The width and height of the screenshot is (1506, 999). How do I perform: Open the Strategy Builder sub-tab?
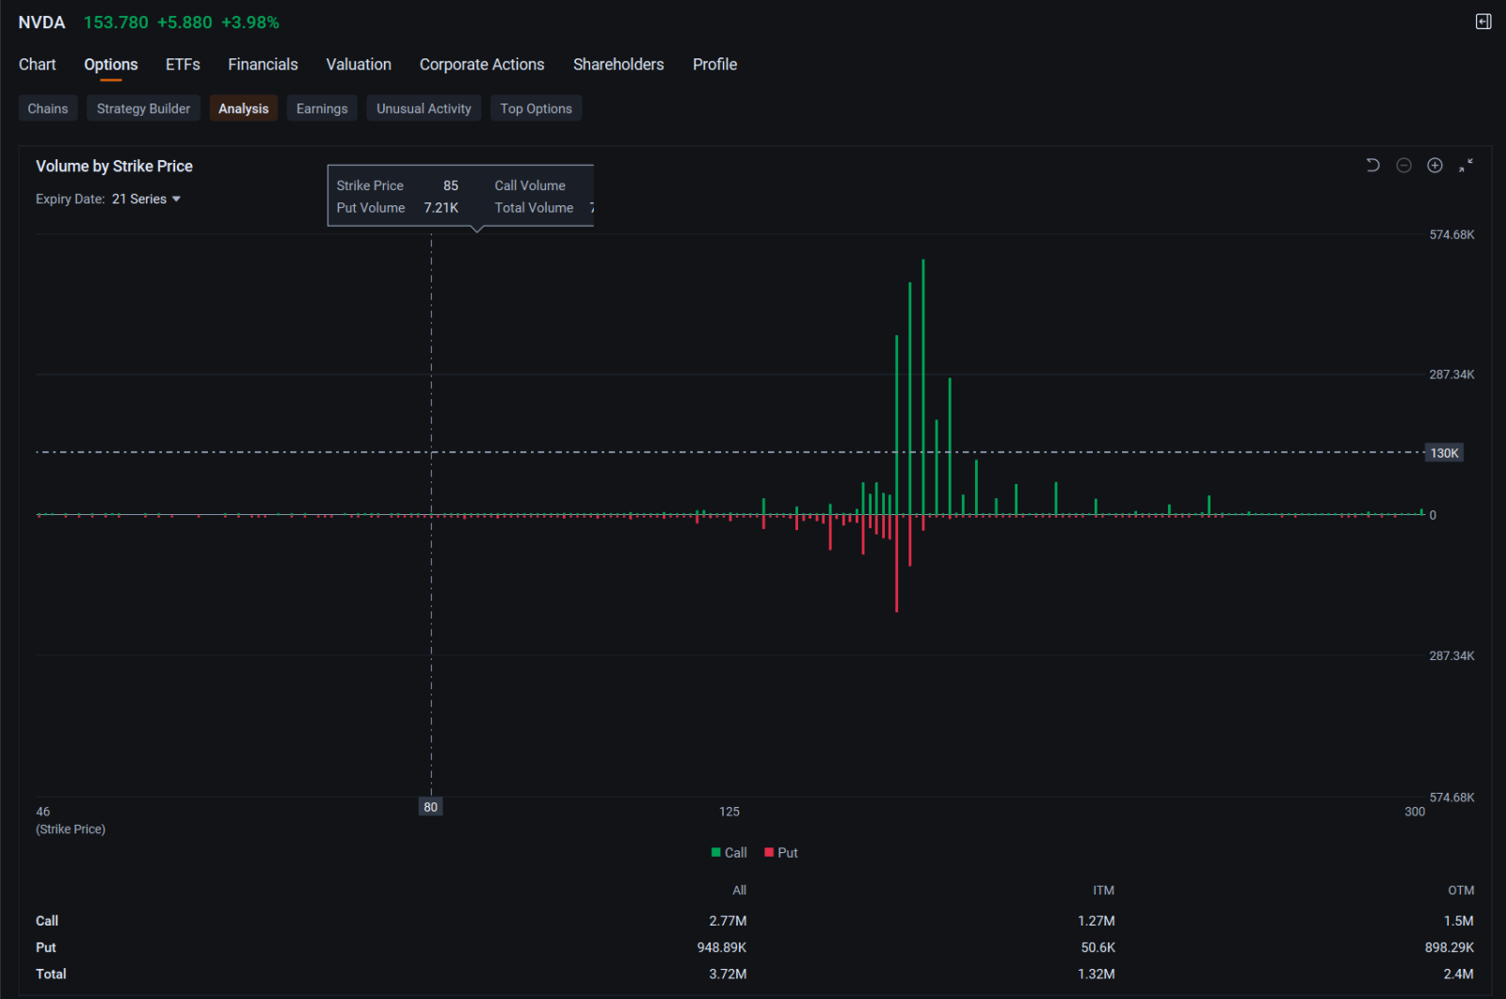point(143,108)
